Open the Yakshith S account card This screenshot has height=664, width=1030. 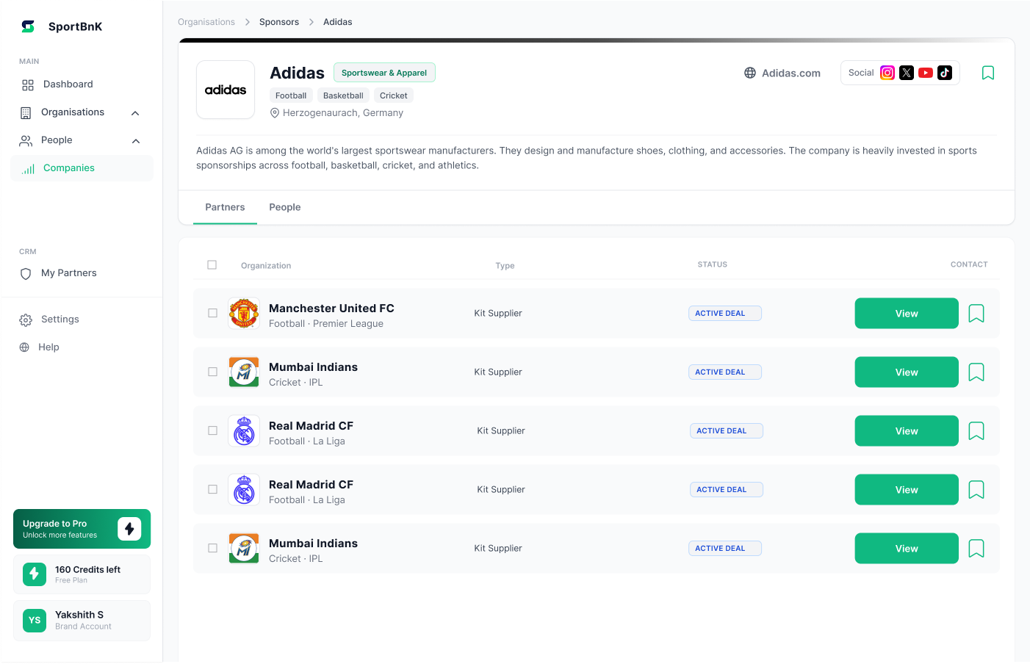click(82, 621)
